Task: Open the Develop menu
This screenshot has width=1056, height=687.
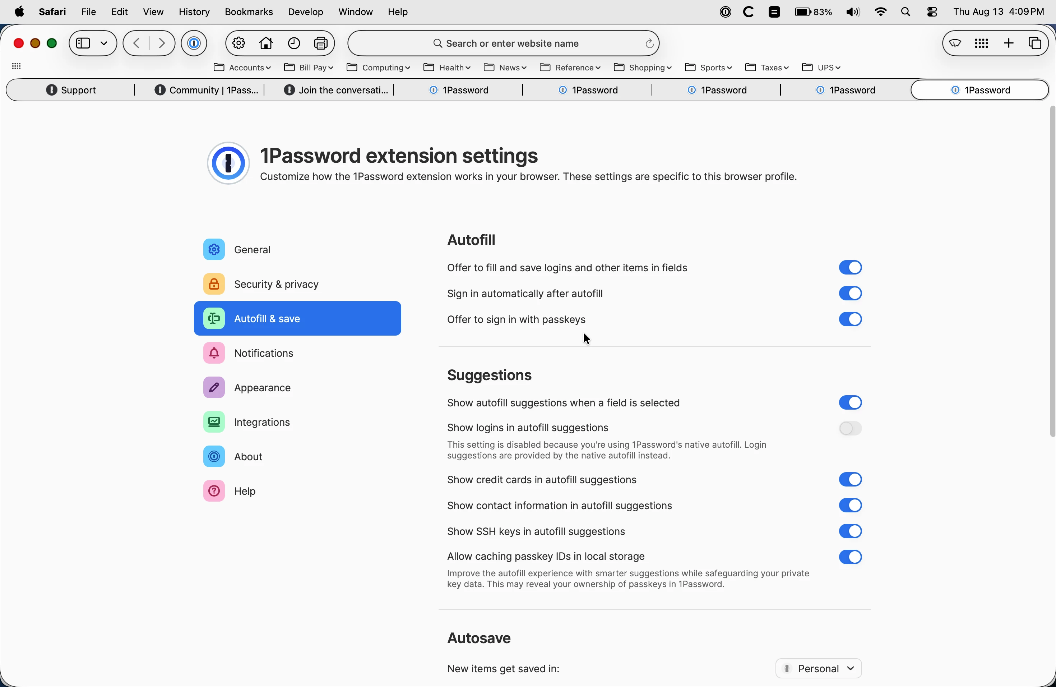Action: click(305, 12)
